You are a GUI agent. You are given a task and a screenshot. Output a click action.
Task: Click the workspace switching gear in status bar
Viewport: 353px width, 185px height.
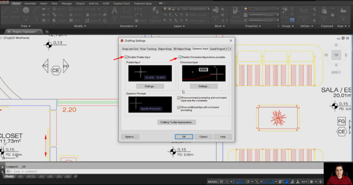pyautogui.click(x=311, y=182)
